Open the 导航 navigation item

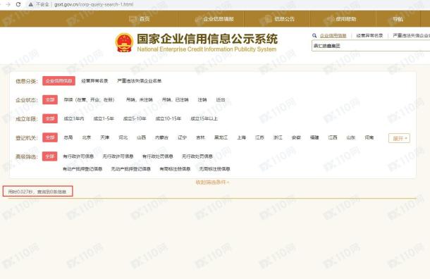tap(398, 19)
